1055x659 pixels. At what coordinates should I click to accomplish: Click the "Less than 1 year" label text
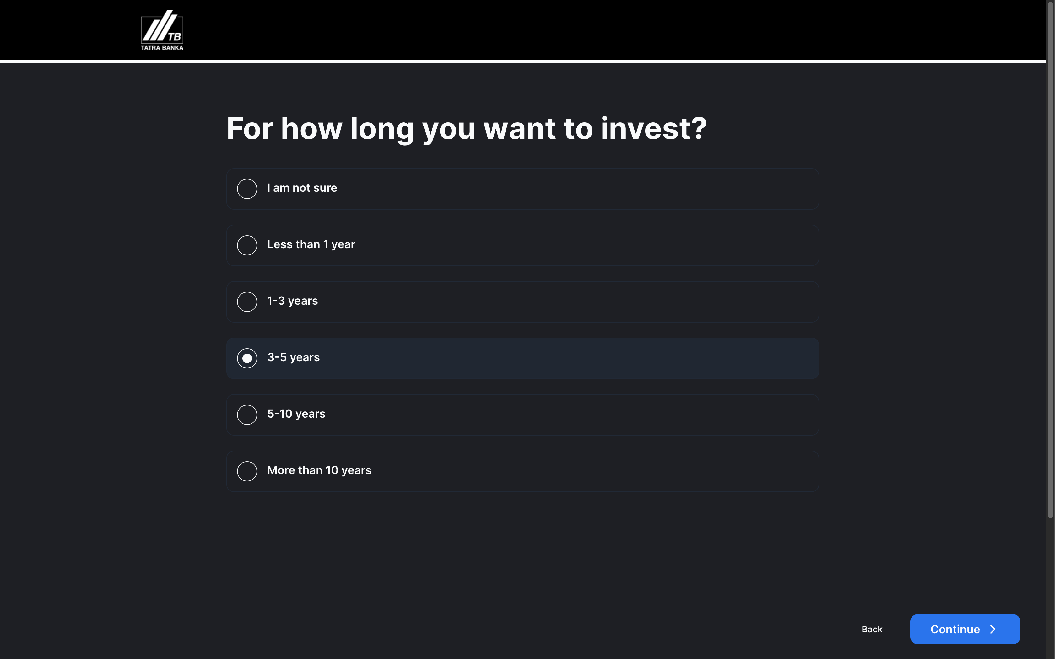(311, 244)
